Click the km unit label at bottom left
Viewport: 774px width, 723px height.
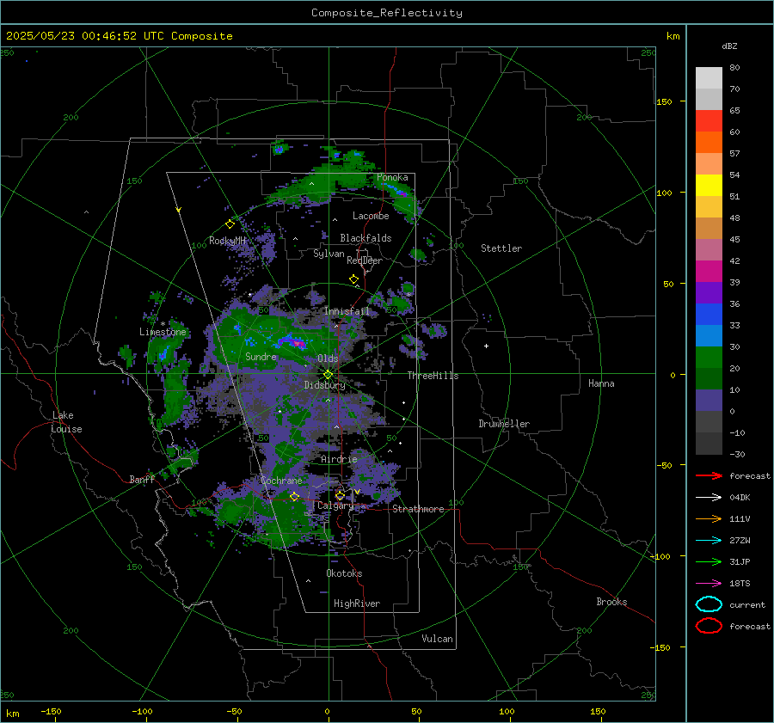pyautogui.click(x=12, y=714)
